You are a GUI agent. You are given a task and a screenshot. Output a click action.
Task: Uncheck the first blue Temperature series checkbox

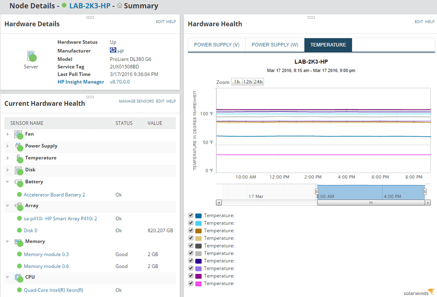[191, 215]
